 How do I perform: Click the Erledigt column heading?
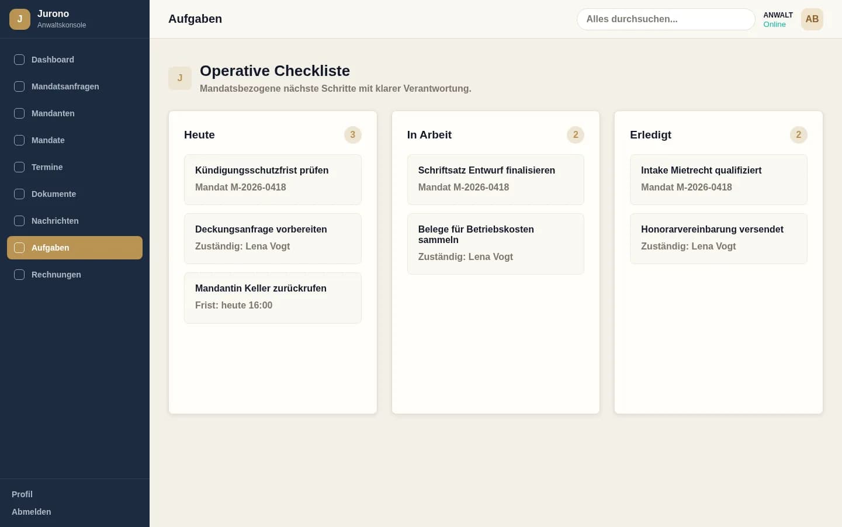[650, 135]
